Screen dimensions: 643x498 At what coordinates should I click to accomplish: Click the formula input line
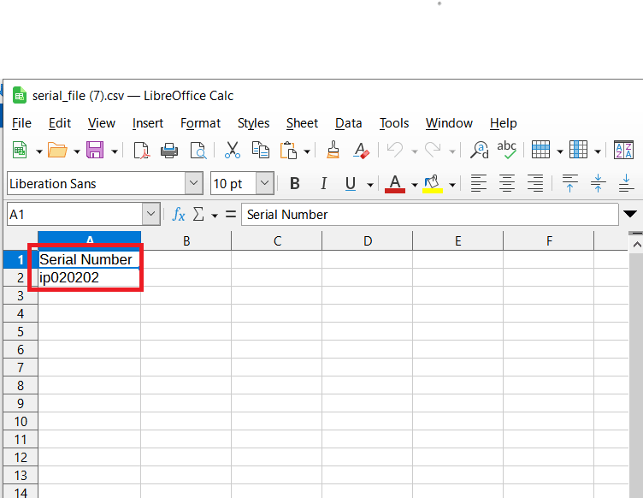[430, 214]
